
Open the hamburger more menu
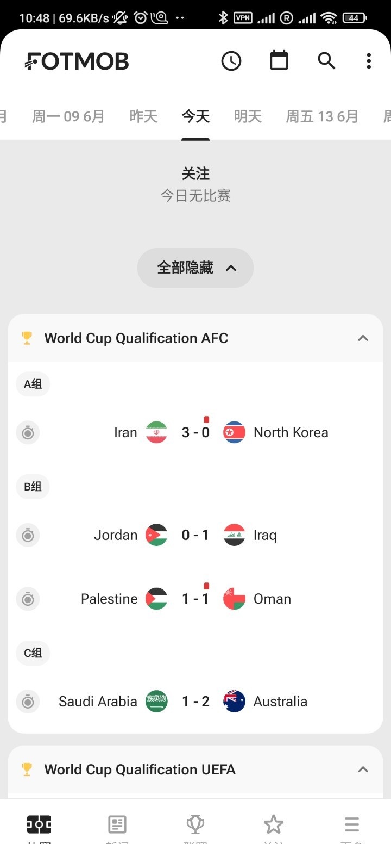pos(351,825)
